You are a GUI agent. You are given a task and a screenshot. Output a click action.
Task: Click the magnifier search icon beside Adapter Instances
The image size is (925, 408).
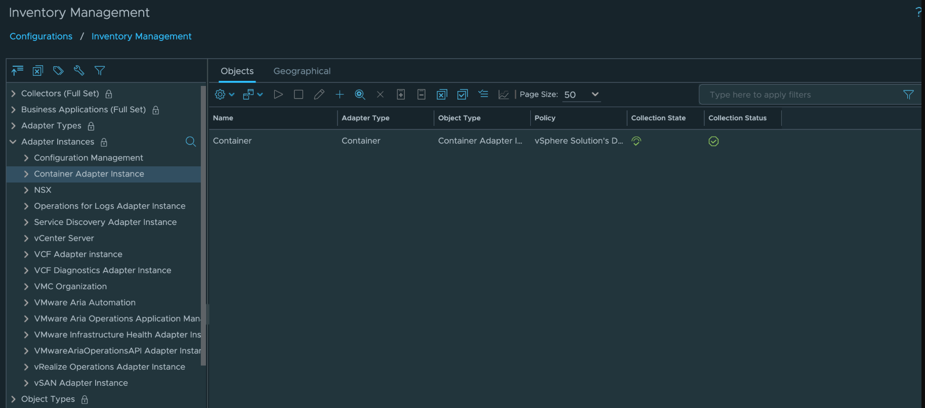(x=191, y=142)
